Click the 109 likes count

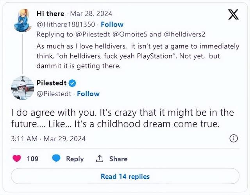coord(32,159)
